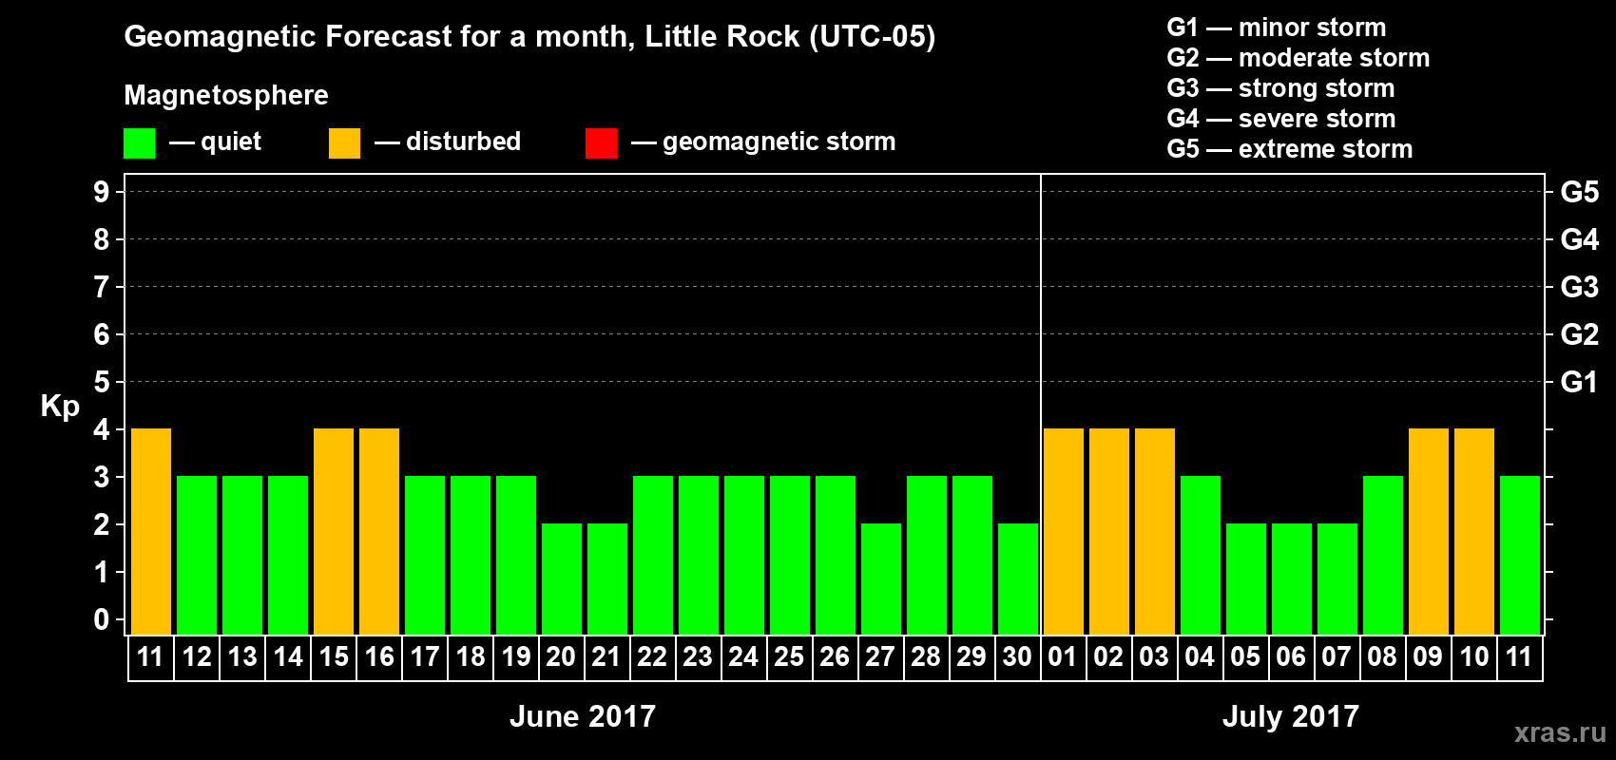Click the date label 21
1616x760 pixels.
click(x=606, y=657)
